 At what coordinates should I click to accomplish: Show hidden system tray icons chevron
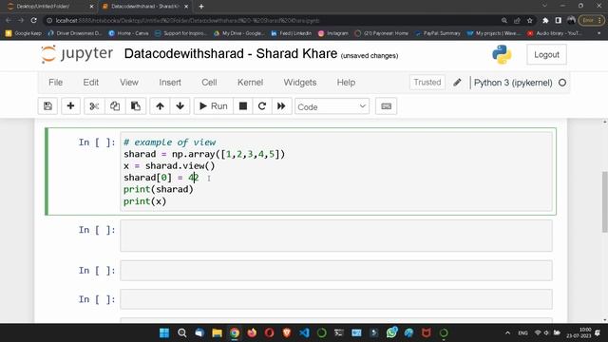507,333
